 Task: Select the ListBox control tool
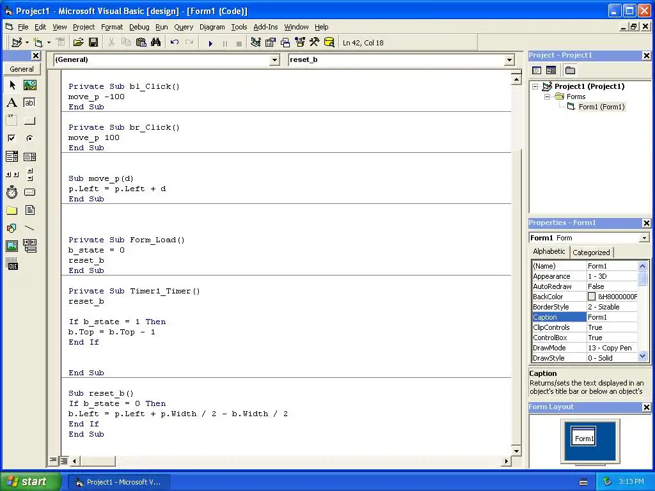click(29, 157)
